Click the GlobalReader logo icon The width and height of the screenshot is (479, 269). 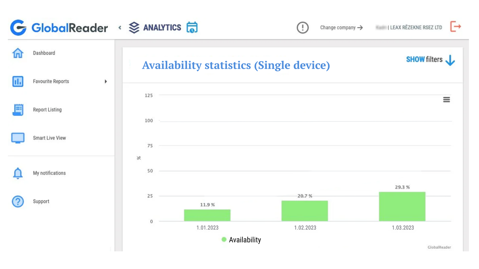(x=18, y=28)
